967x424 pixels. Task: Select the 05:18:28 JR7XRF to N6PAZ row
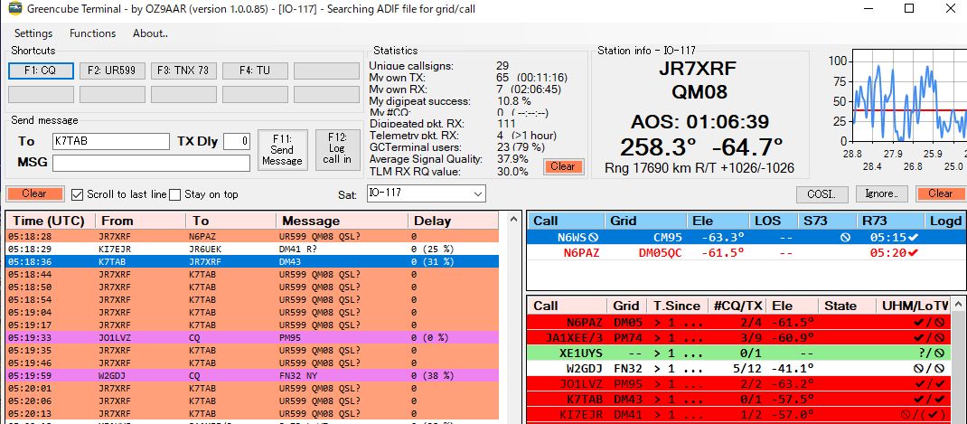[252, 236]
